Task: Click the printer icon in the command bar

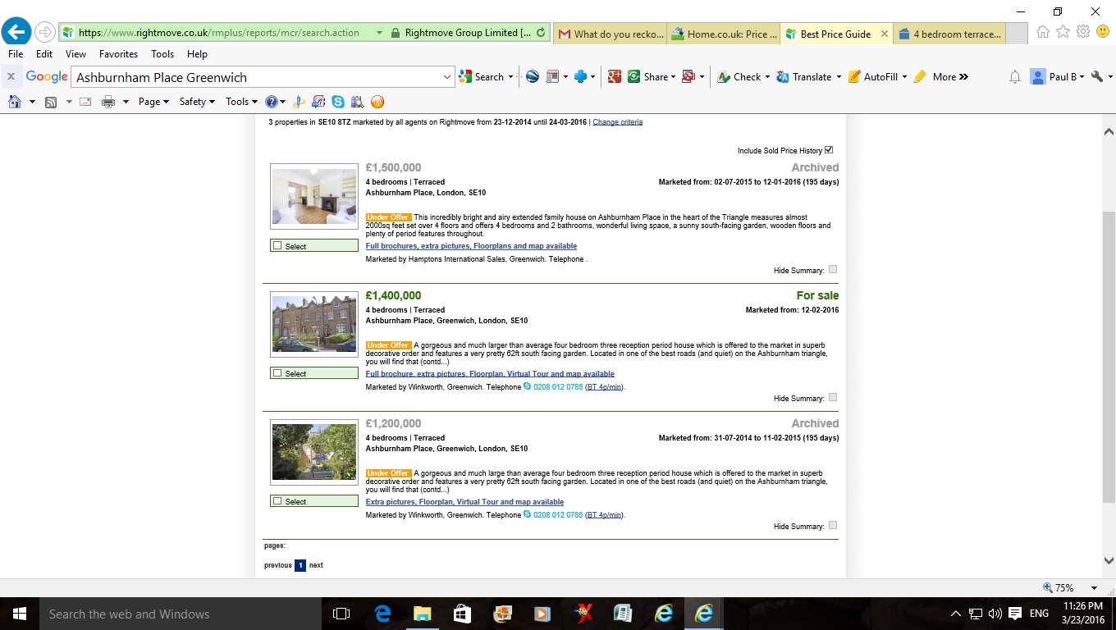Action: pos(107,102)
